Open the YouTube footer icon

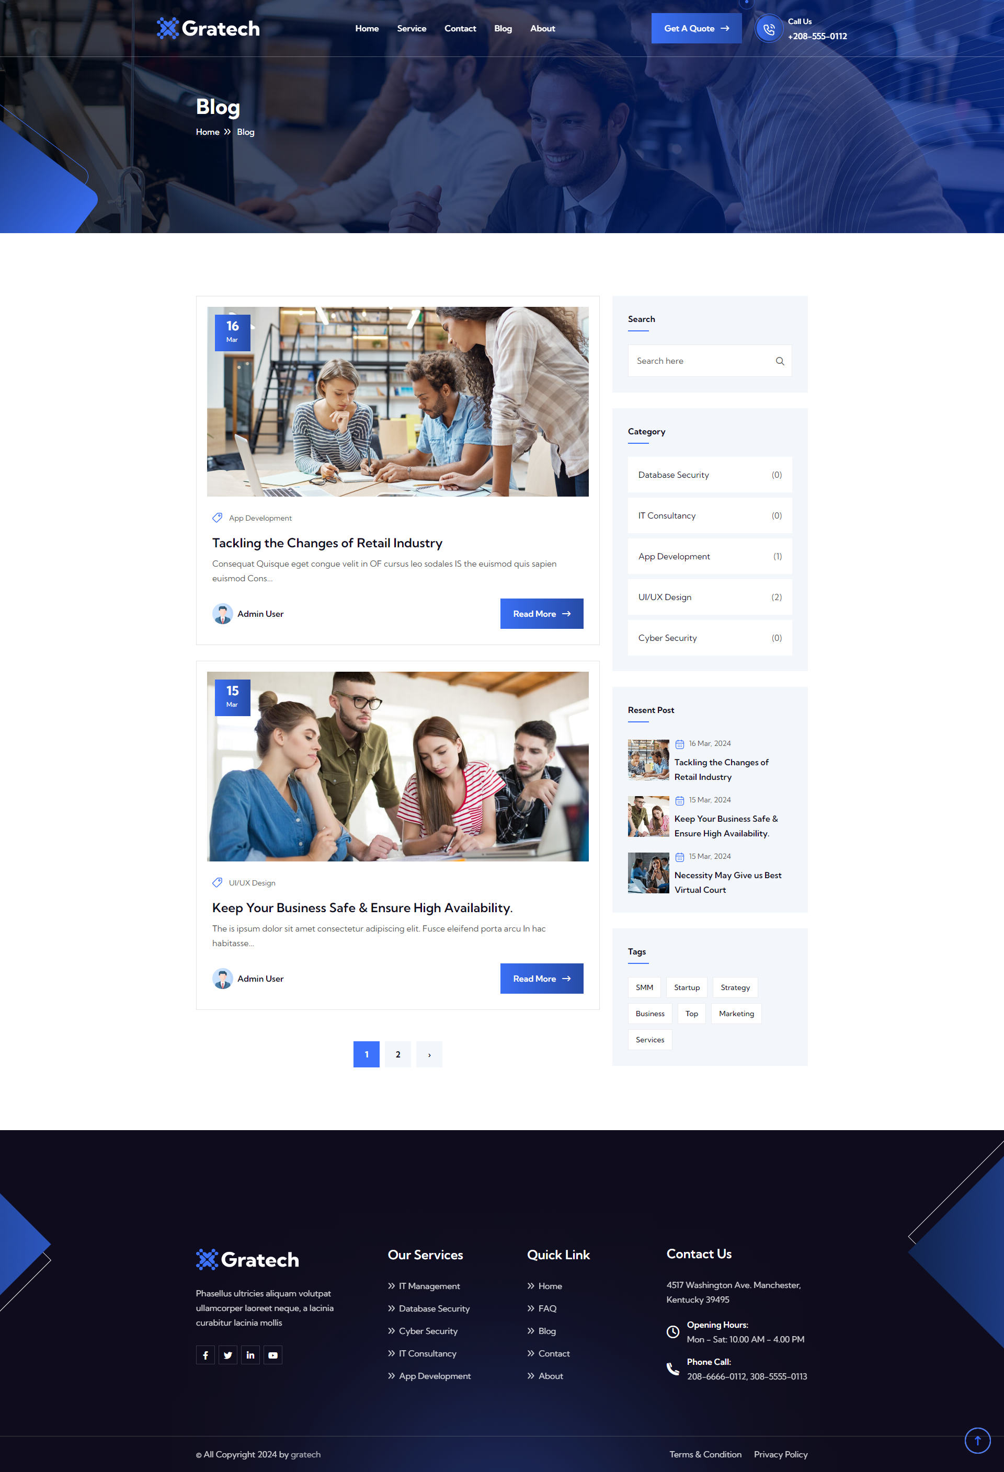point(273,1355)
